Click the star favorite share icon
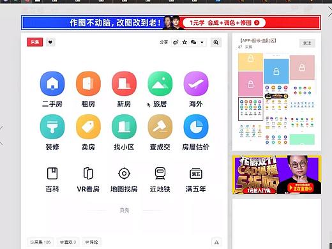Image resolution: width=332 pixels, height=249 pixels. [185, 42]
